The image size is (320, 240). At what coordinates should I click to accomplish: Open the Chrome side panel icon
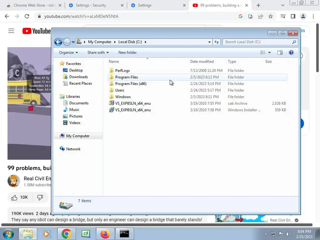pos(293,16)
